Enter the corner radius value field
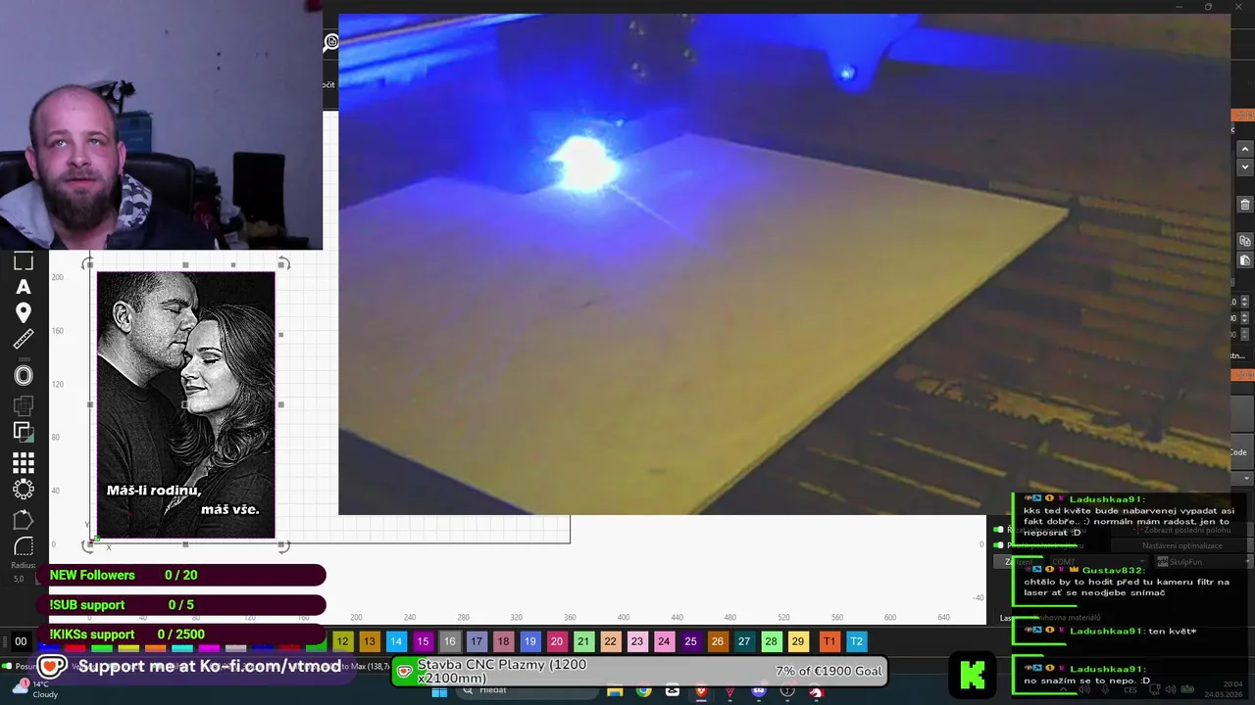1255x705 pixels. [x=20, y=579]
